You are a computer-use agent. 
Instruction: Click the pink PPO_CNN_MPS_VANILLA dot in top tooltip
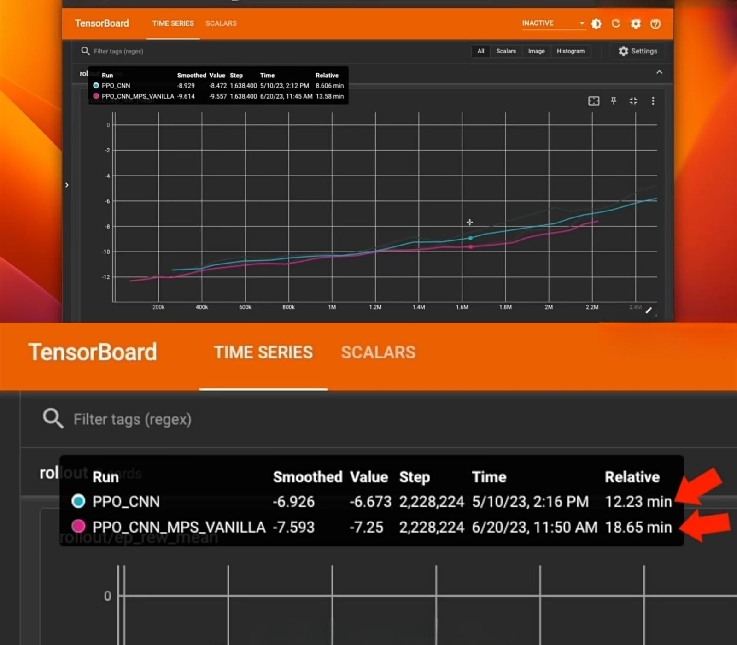click(x=96, y=96)
